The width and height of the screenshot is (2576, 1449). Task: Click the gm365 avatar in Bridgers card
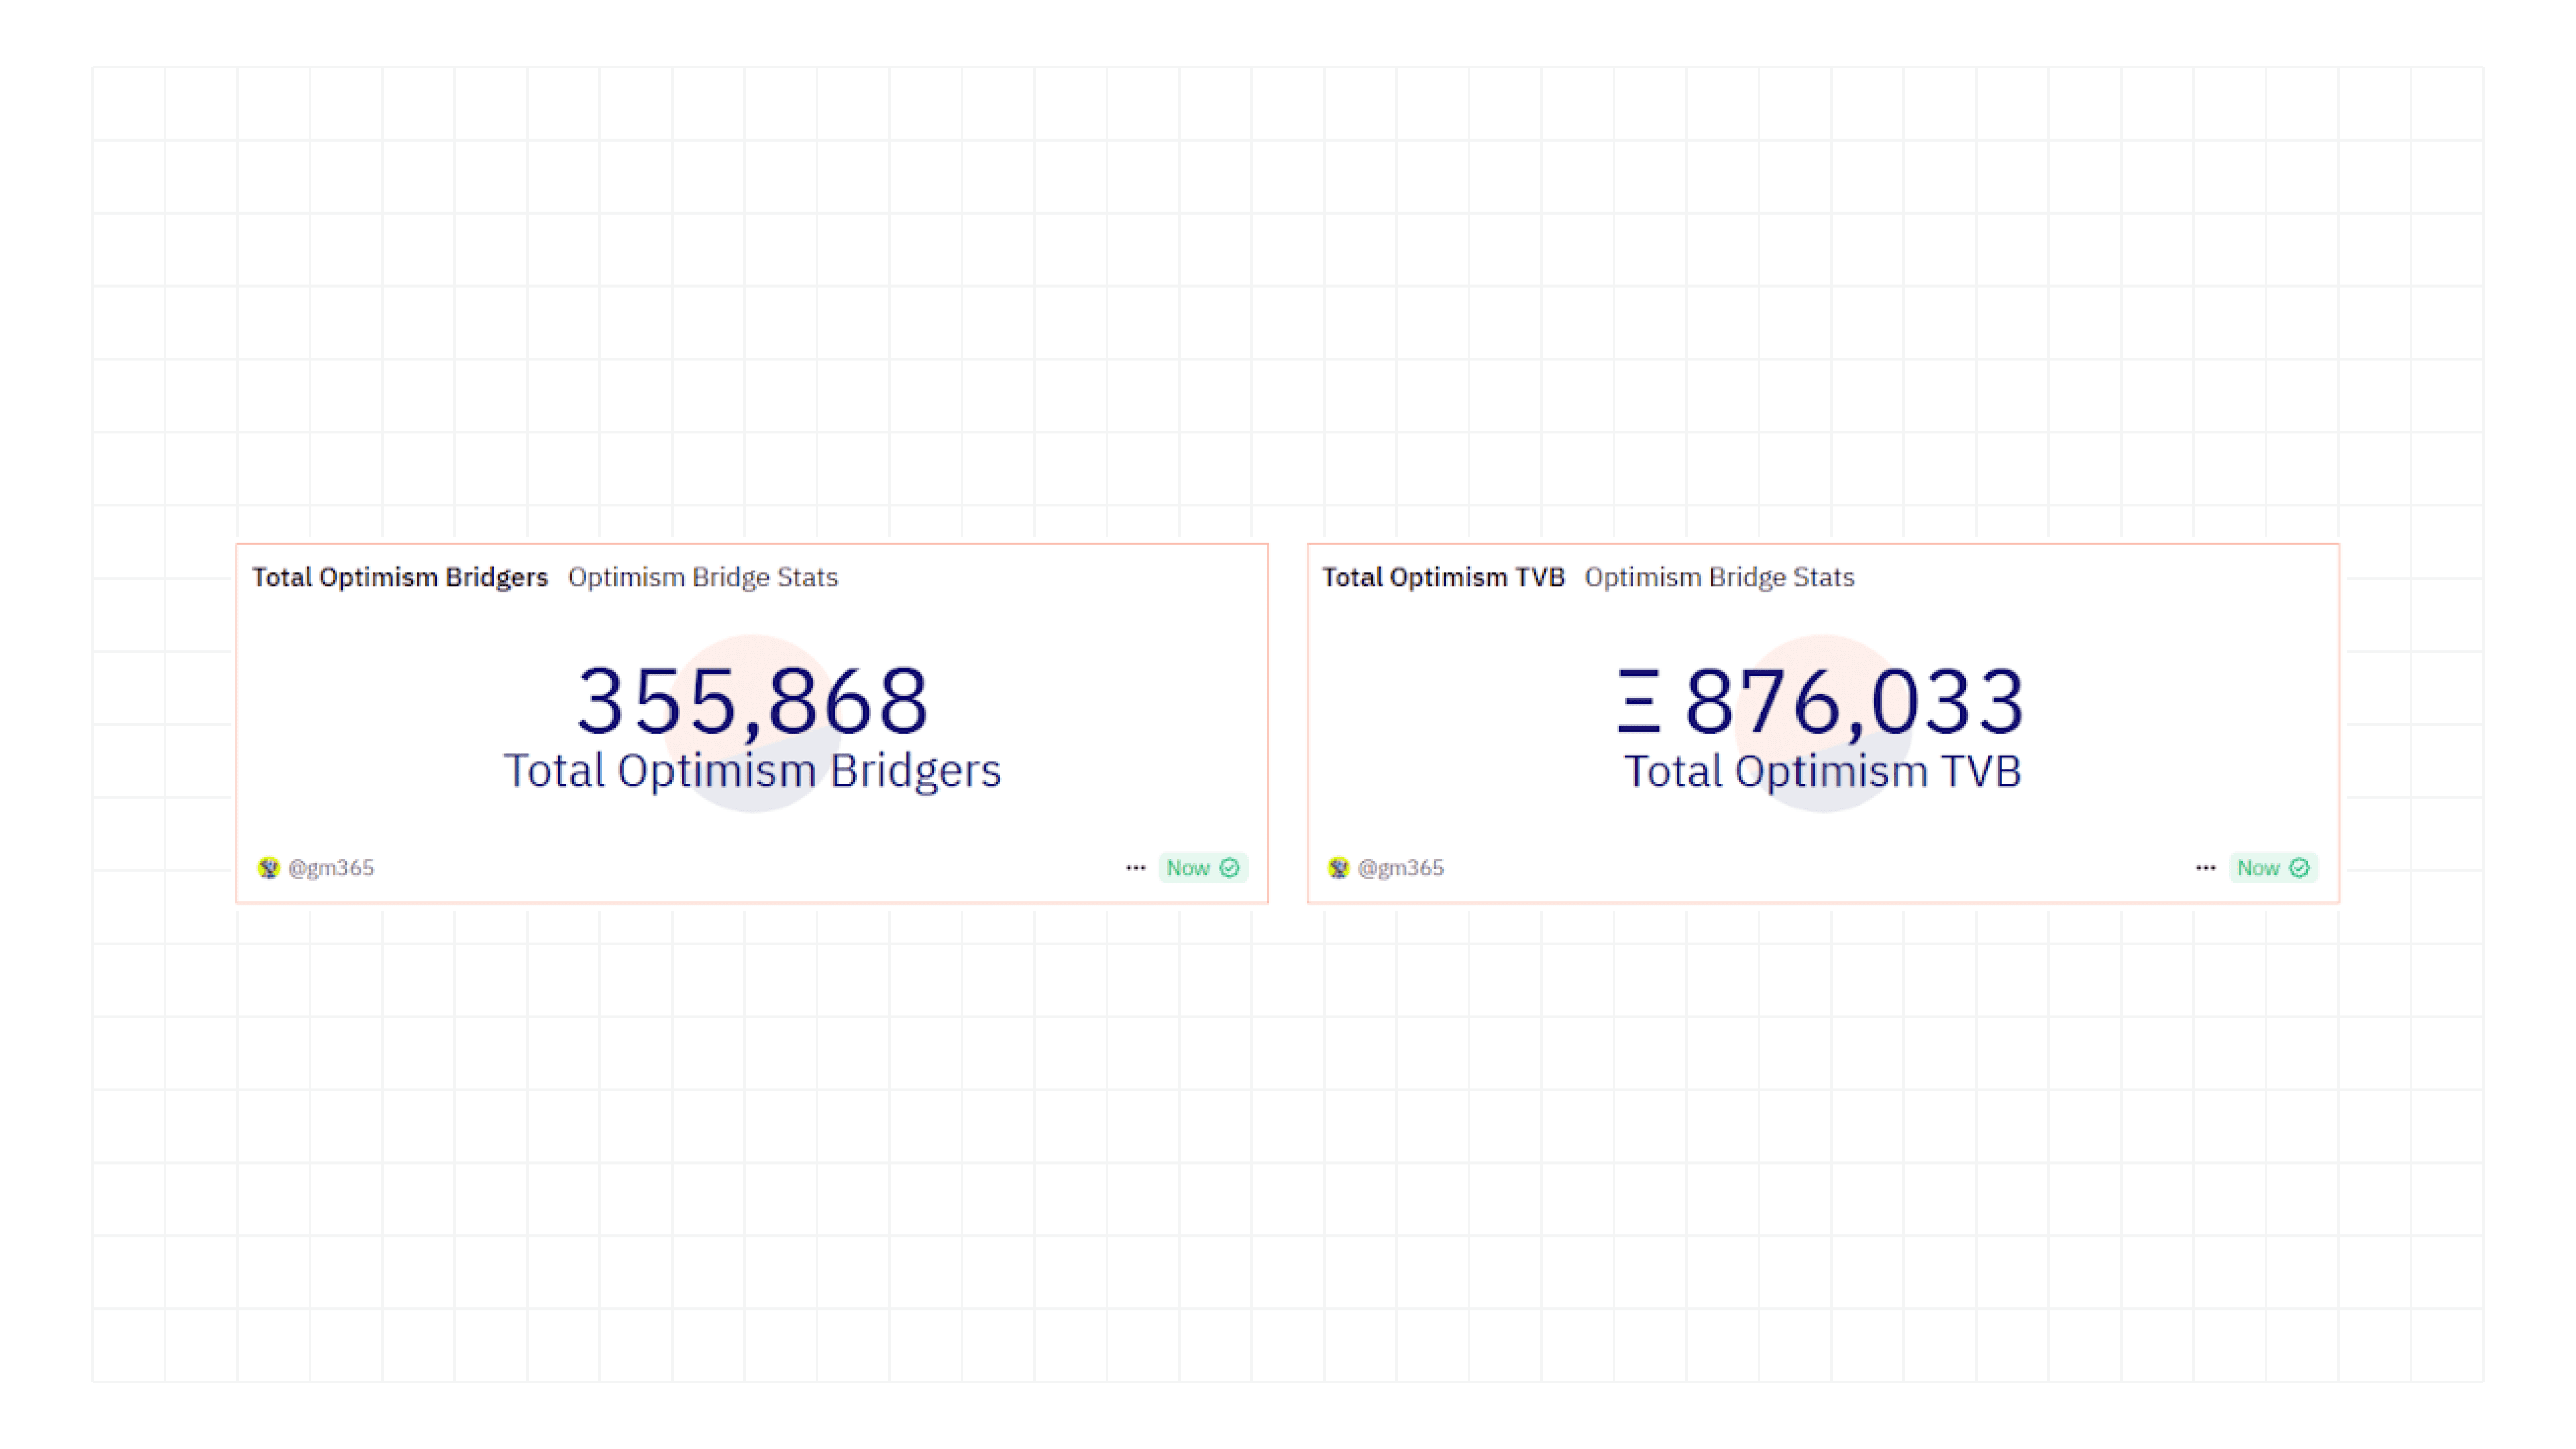[267, 867]
